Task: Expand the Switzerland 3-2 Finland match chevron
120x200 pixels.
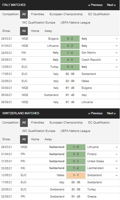Action: pos(117,154)
